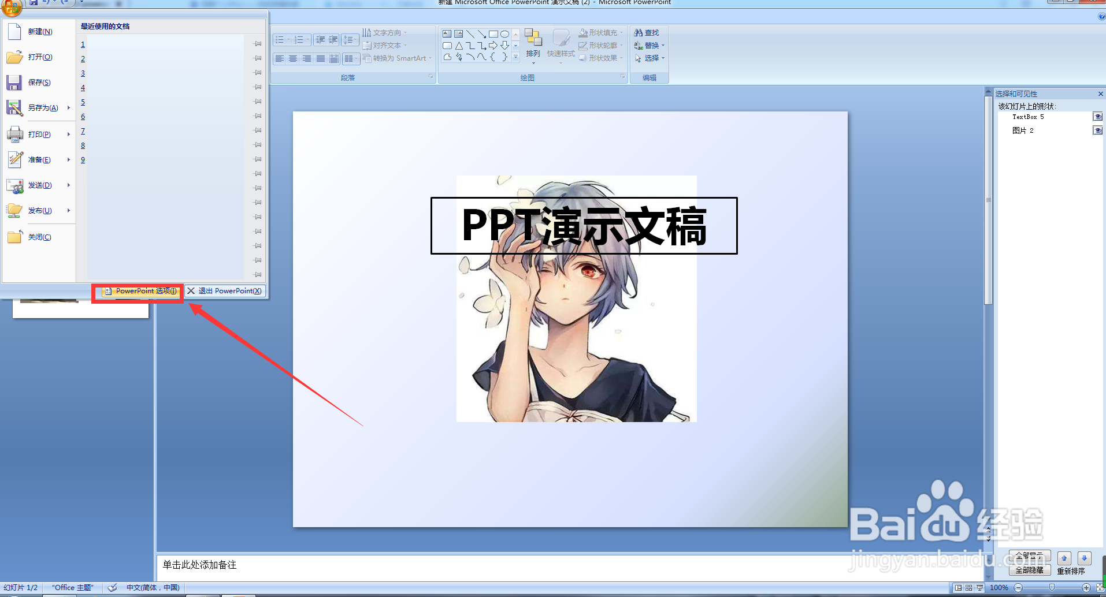1106x597 pixels.
Task: Expand the 发送(D) submenu arrow
Action: 69,185
